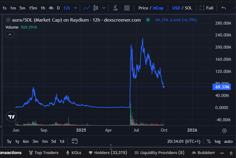Open the timeframe dropdown chevron
The height and width of the screenshot is (158, 236).
[76, 8]
